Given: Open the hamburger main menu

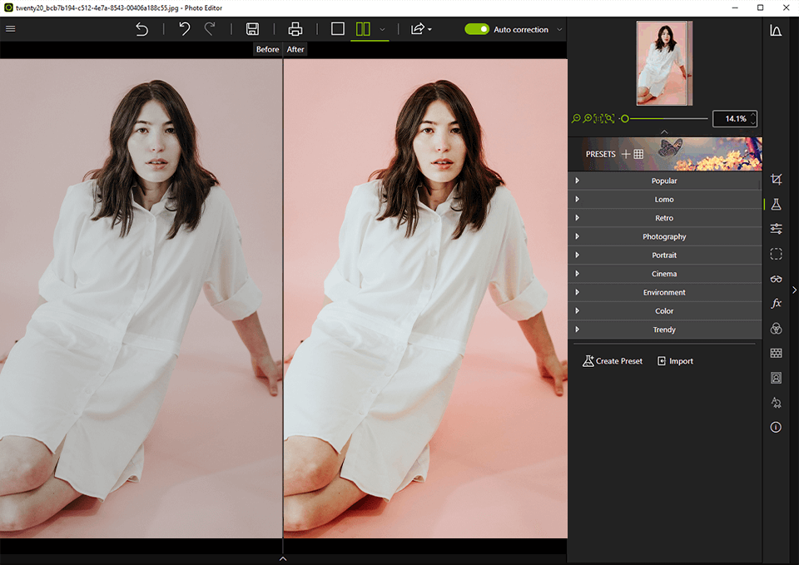Looking at the screenshot, I should (11, 29).
